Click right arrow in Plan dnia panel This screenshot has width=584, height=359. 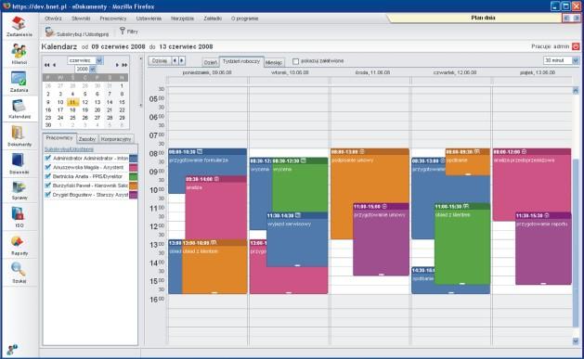point(577,18)
